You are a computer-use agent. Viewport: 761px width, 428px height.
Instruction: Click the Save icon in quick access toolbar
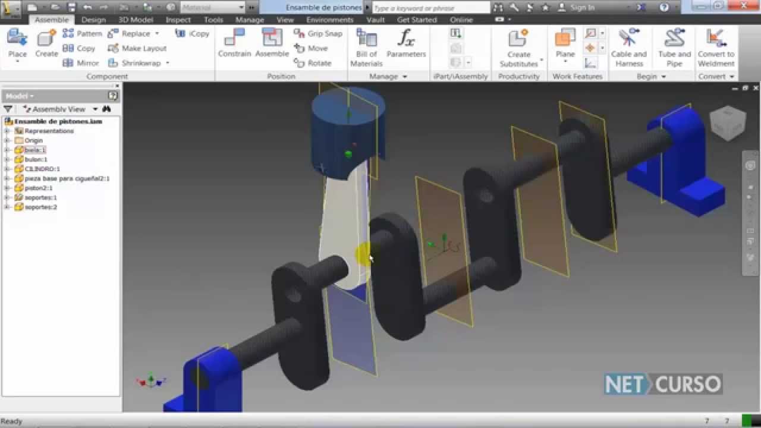(71, 8)
